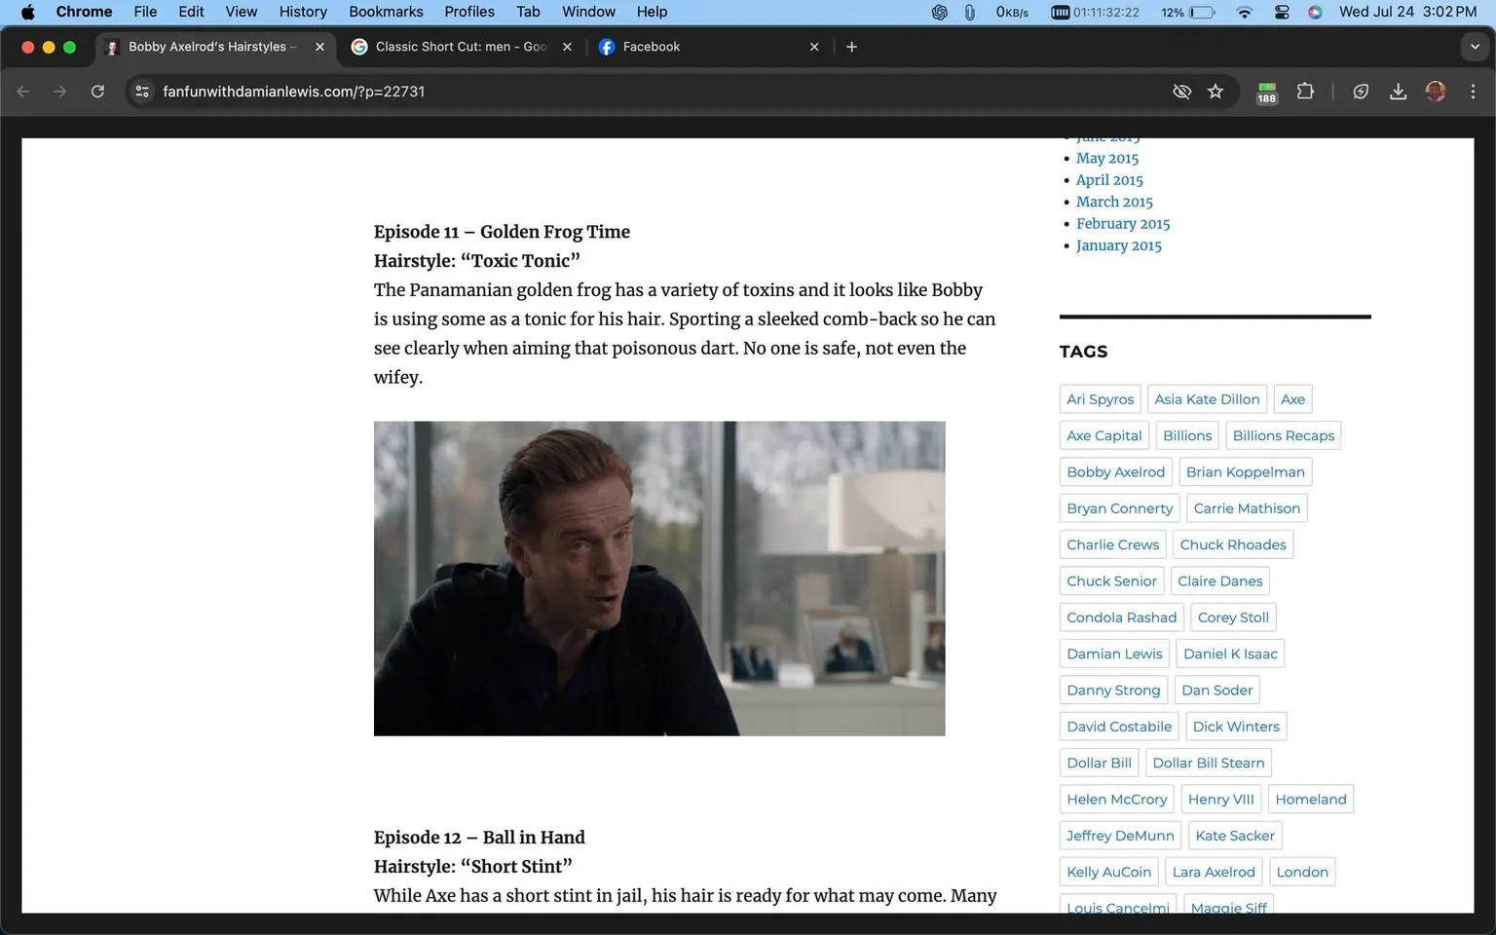
Task: Click the Bobby Axelrod screenshot image
Action: point(658,577)
